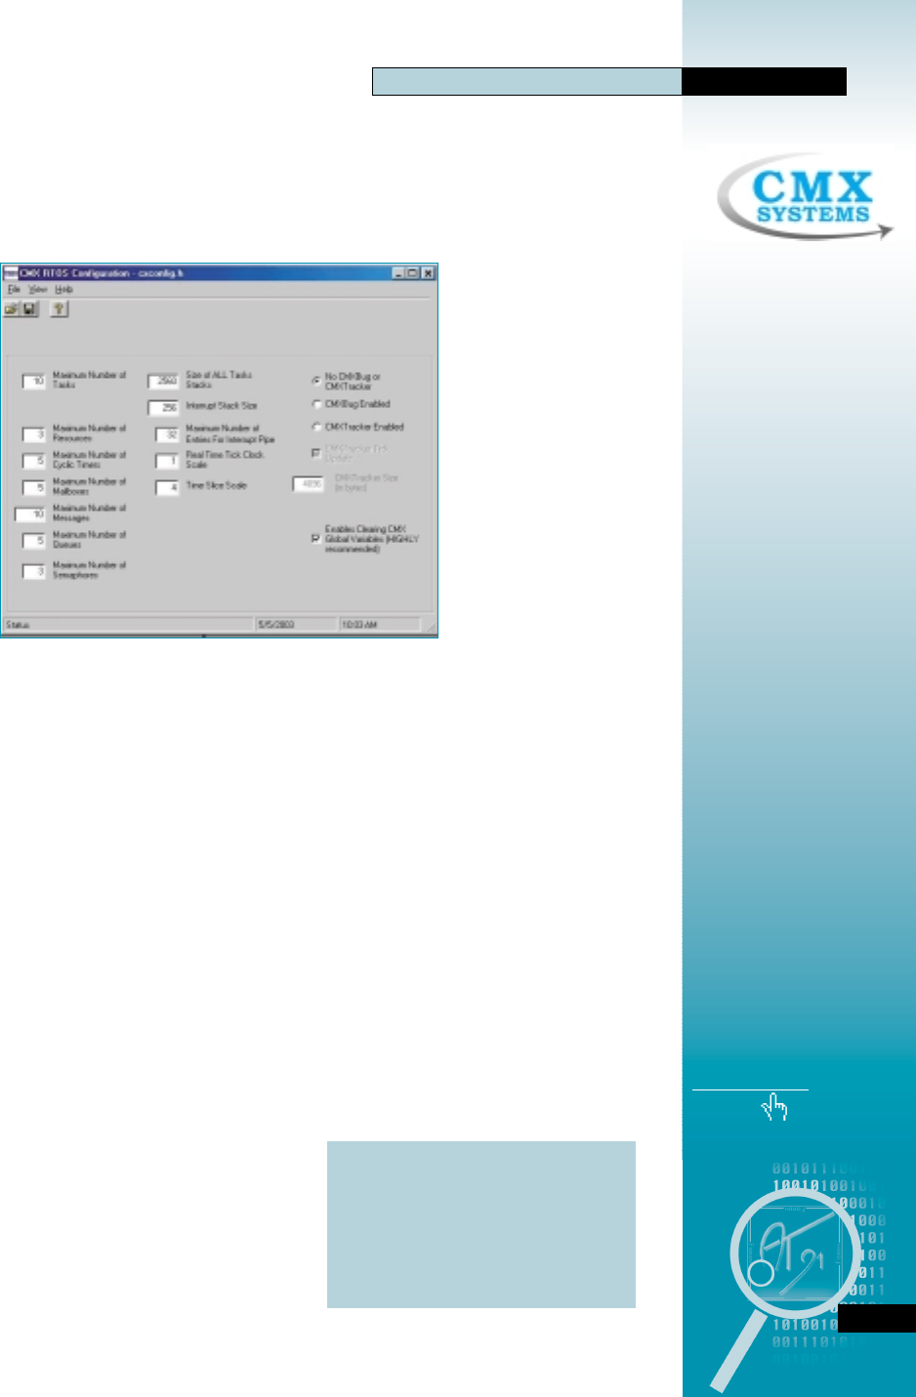Select the CMXBug Enabled radio button
Screen dimensions: 916x1397
[316, 403]
